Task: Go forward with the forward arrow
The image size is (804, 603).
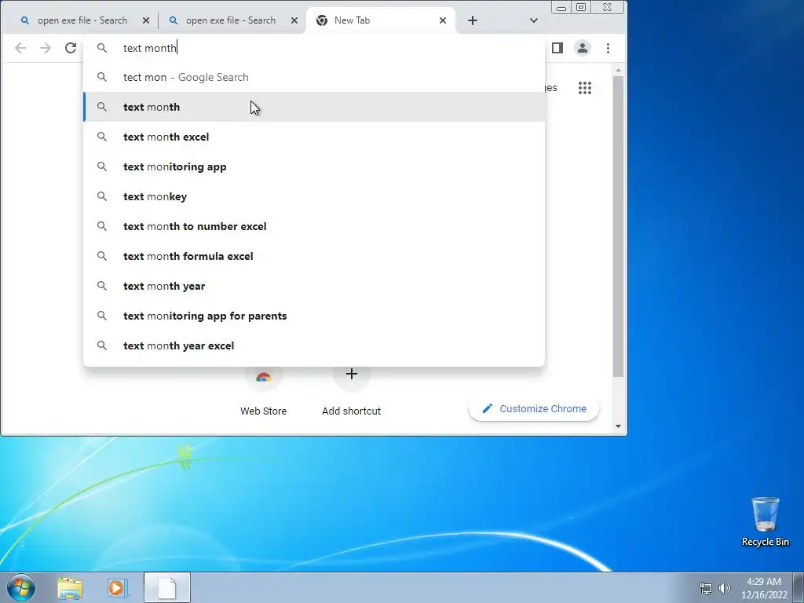Action: click(x=46, y=48)
